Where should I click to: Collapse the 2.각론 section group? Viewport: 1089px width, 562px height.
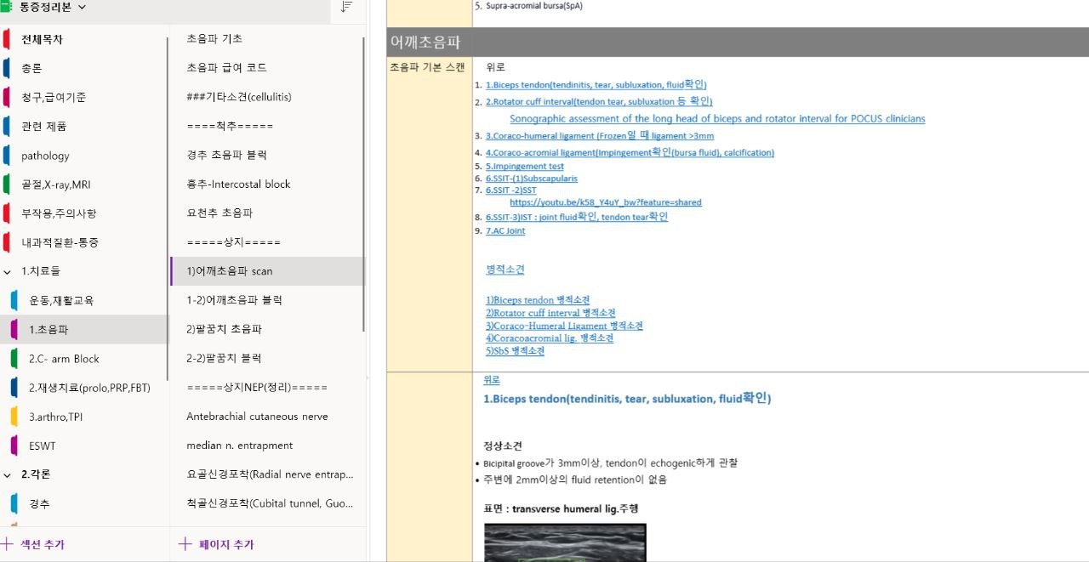9,474
